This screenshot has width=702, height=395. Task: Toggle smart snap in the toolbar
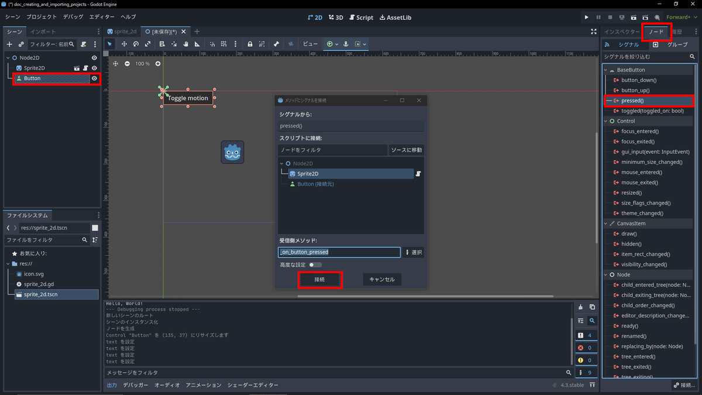(x=212, y=44)
